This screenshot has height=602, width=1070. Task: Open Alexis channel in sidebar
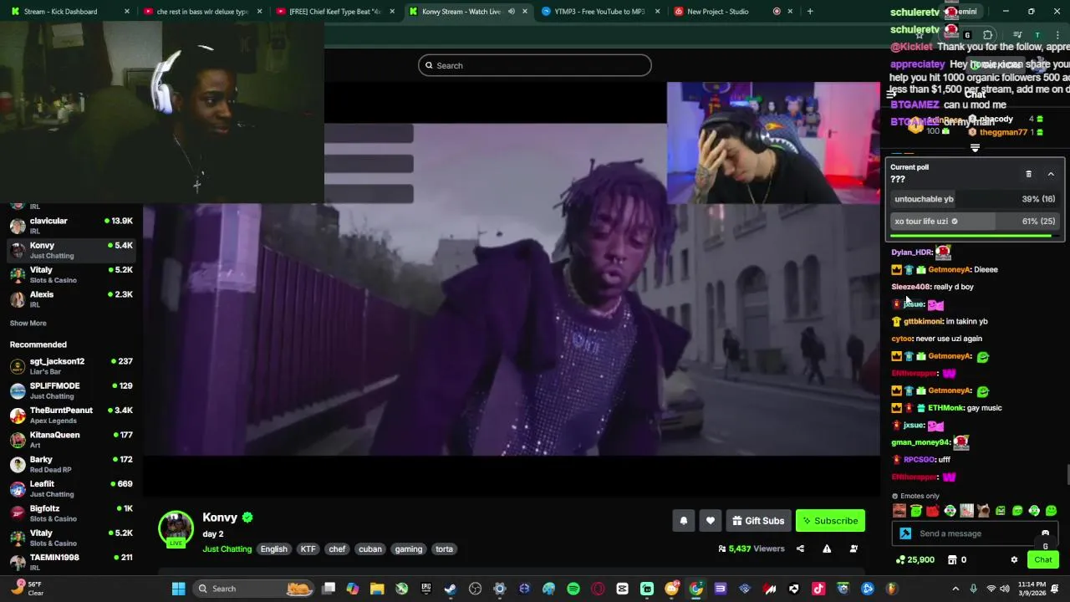[71, 298]
